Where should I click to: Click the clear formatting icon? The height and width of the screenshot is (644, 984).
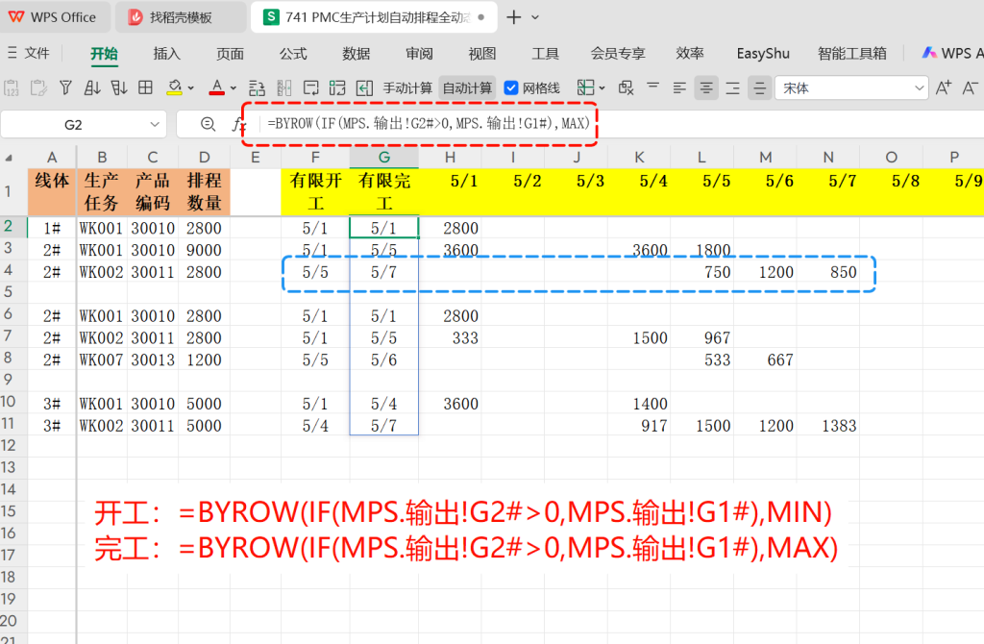(626, 87)
